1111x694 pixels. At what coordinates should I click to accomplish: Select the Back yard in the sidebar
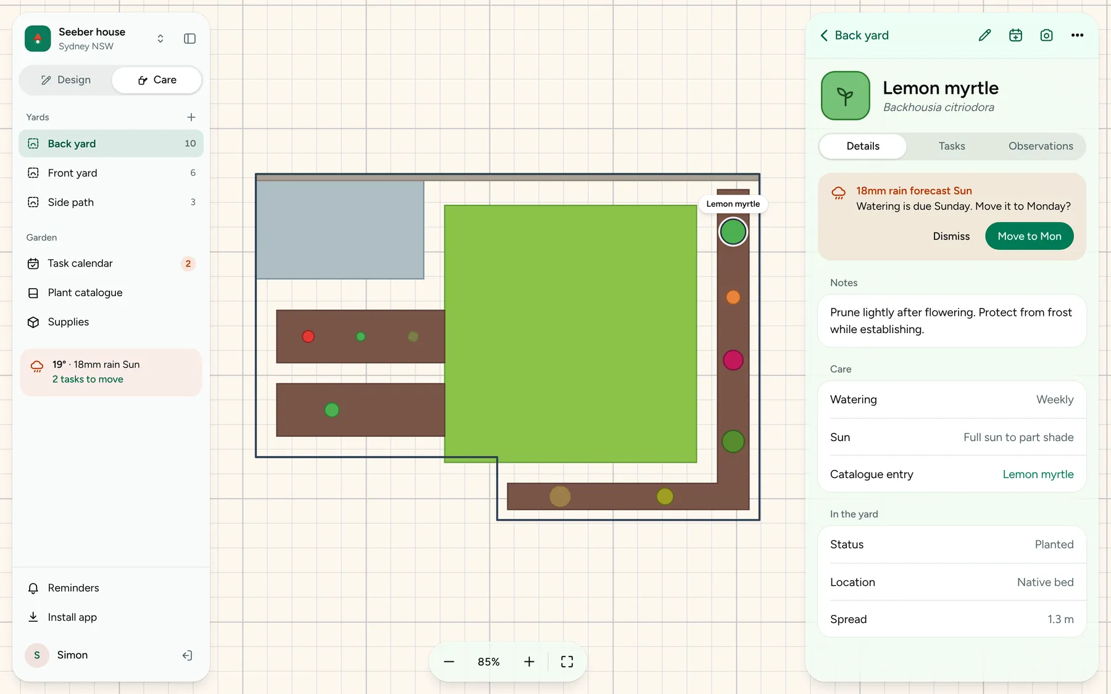pyautogui.click(x=111, y=144)
